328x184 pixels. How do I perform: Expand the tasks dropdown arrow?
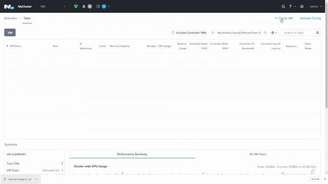(109, 7)
